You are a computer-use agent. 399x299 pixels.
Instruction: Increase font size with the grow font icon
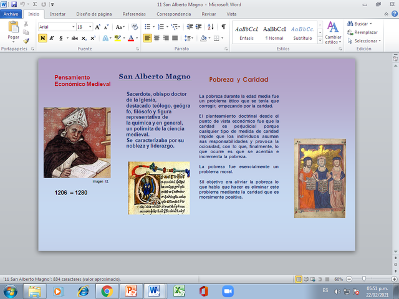coord(97,27)
